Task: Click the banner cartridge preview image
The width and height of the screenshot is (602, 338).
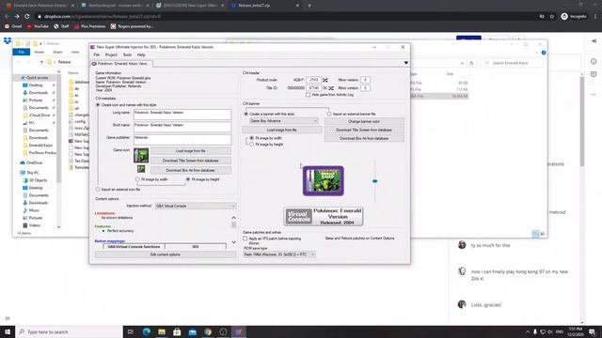Action: [324, 181]
